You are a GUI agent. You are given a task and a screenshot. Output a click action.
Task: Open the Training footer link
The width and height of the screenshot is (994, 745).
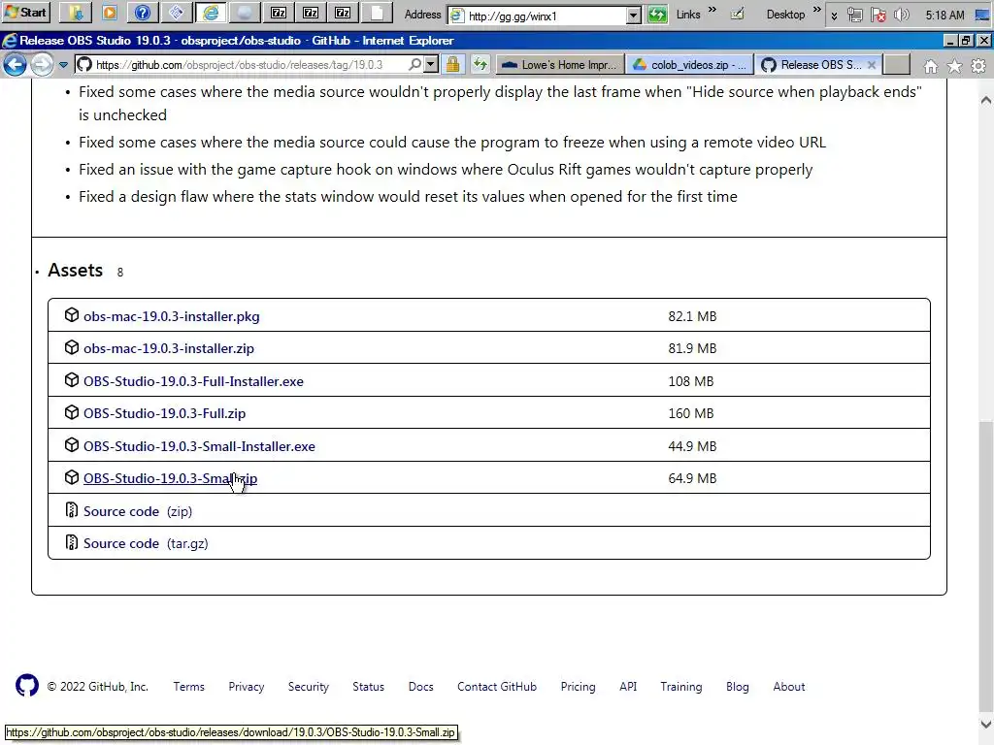coord(680,687)
